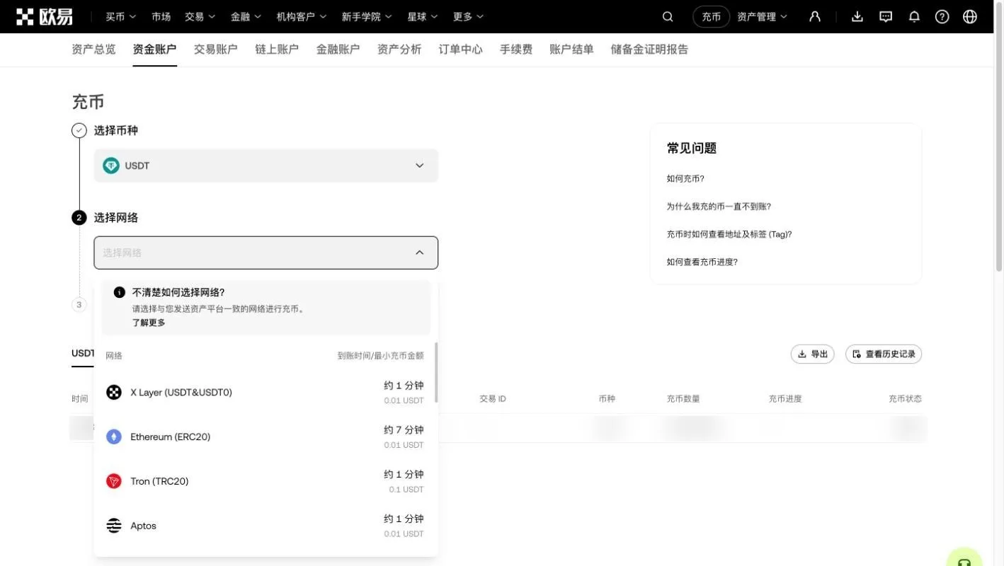The height and width of the screenshot is (566, 1004).
Task: Click the 导出 export button
Action: [x=812, y=354]
